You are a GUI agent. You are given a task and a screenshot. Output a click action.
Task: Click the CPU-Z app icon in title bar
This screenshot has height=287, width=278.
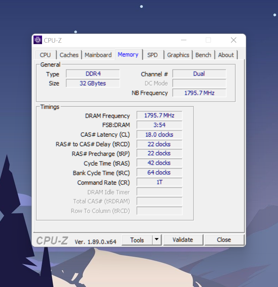click(38, 40)
